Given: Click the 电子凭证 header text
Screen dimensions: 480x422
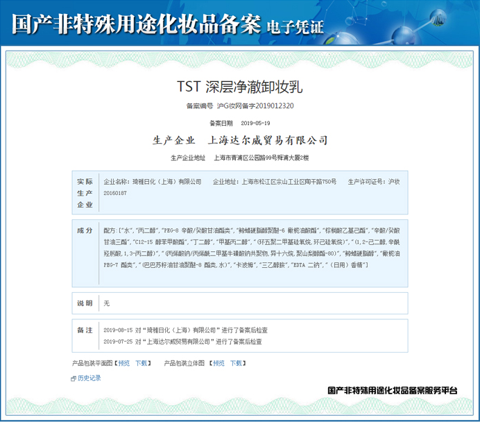Looking at the screenshot, I should coord(295,27).
